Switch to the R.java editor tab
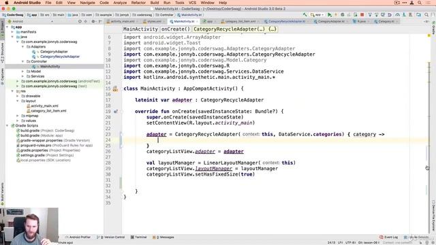Image resolution: width=436 pixels, height=245 pixels. coord(361,21)
